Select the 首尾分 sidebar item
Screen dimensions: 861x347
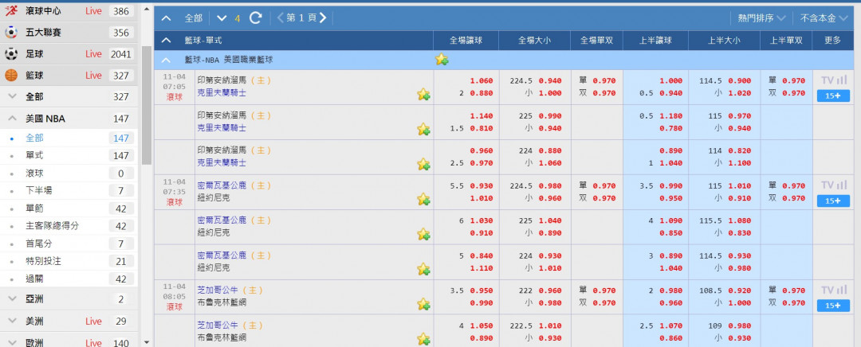click(x=69, y=244)
